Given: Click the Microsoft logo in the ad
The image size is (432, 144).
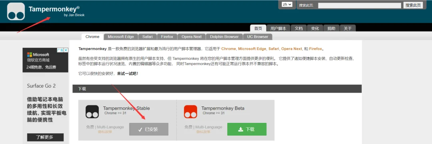Looking at the screenshot, I should point(29,54).
